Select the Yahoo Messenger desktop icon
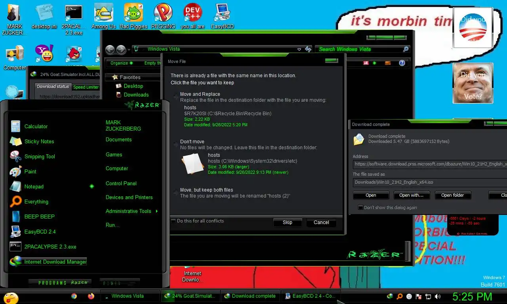Viewport: 507px width, 304px height. 44,53
